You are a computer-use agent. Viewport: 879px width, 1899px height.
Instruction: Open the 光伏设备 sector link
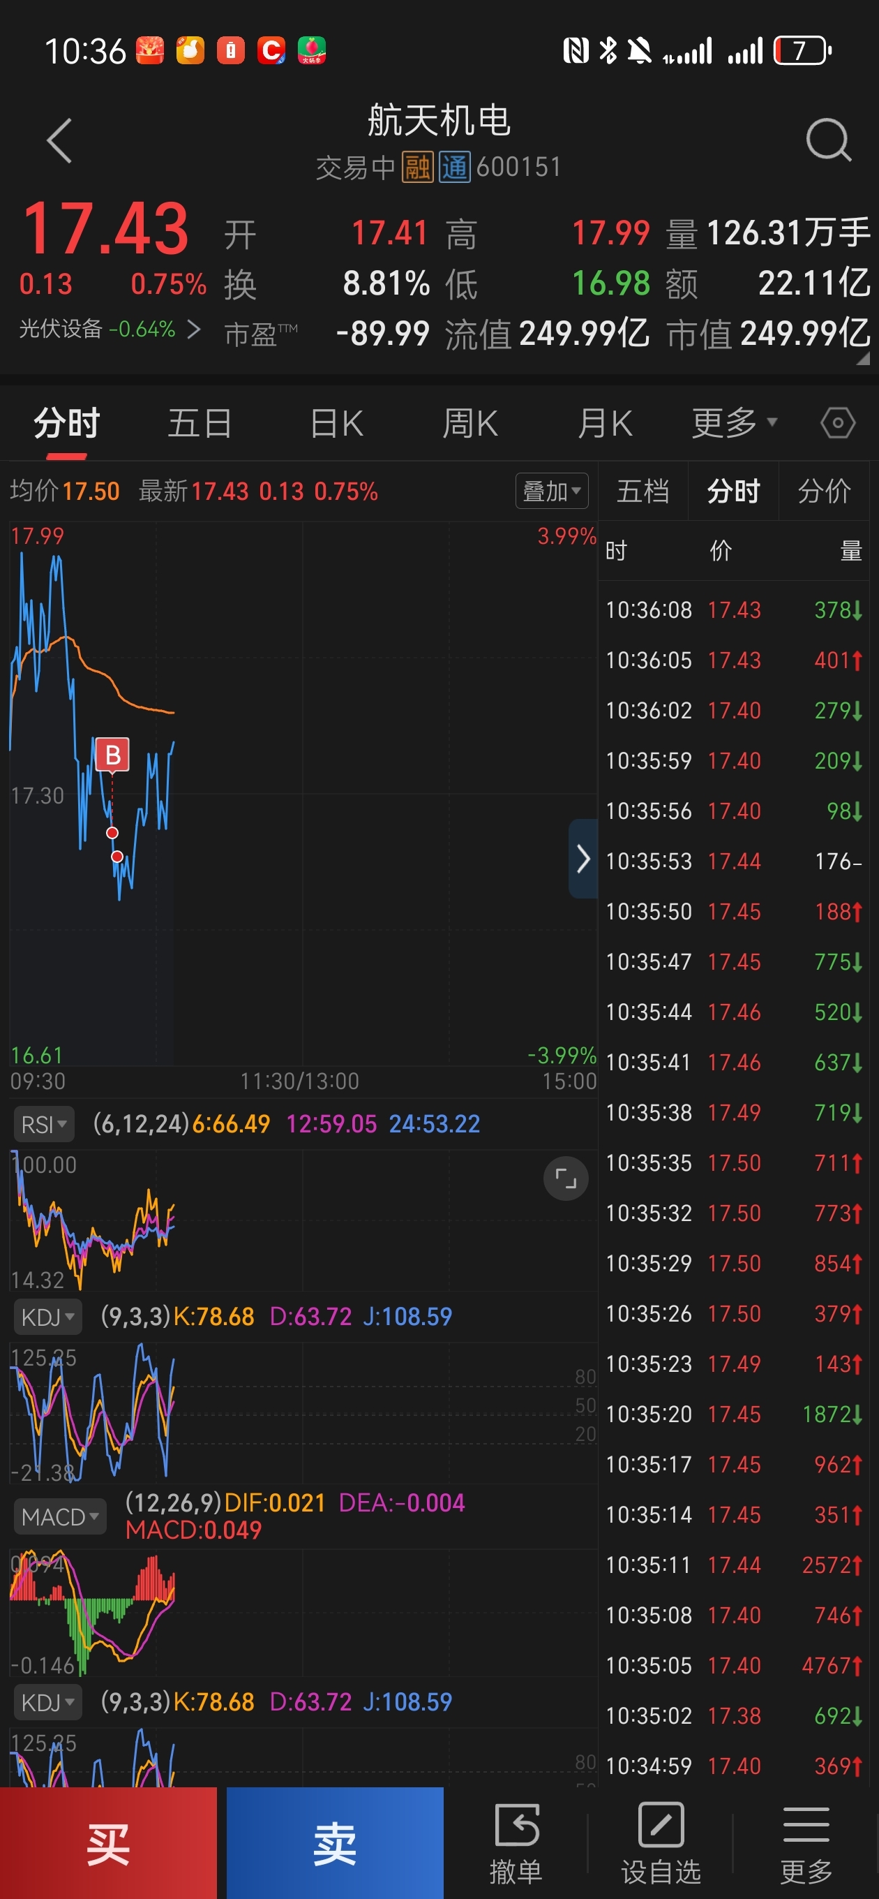click(109, 329)
